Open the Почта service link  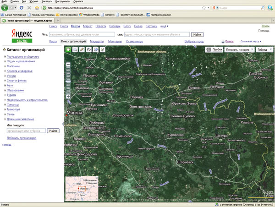tap(64, 26)
